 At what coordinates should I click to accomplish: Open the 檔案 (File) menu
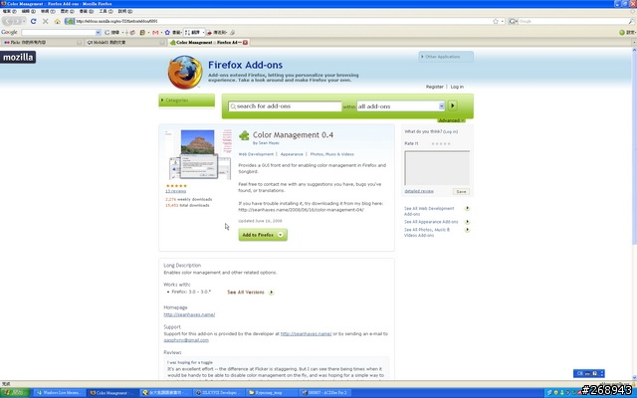pyautogui.click(x=9, y=11)
